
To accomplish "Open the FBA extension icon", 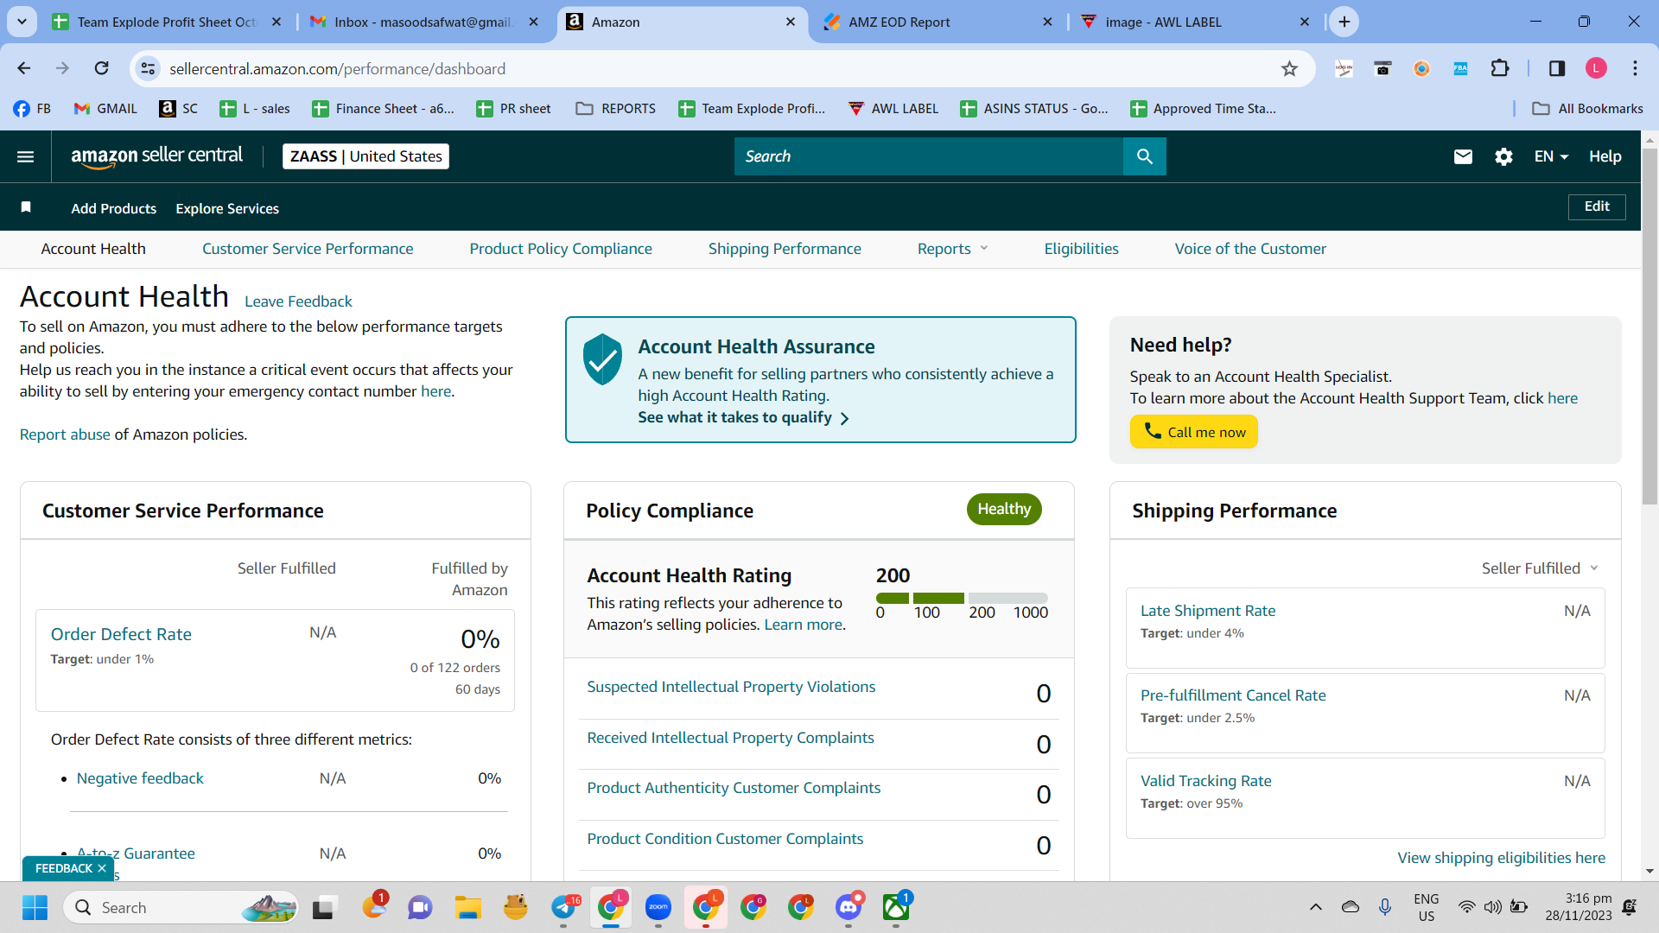I will 1460,68.
